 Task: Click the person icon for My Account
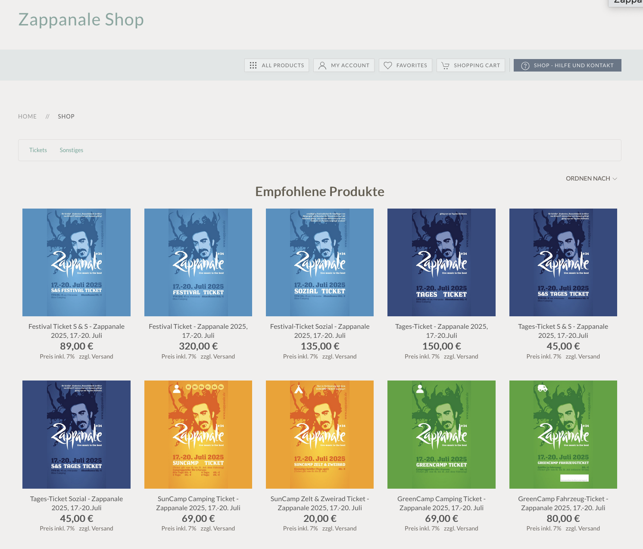click(x=322, y=66)
